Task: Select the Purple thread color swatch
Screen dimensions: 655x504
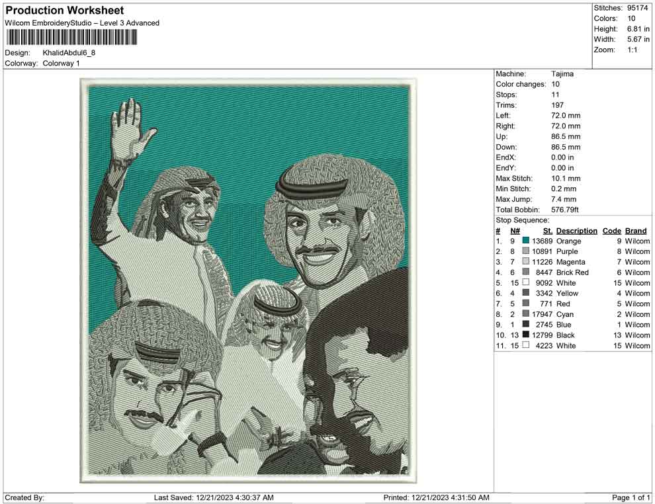Action: click(x=525, y=252)
